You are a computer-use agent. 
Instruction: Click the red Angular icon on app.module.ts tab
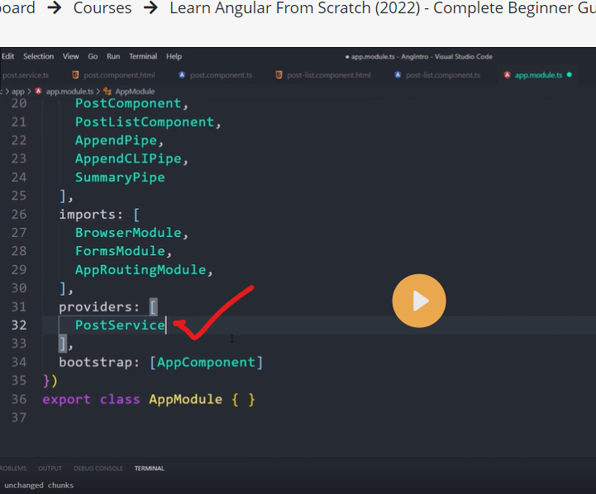[x=506, y=75]
